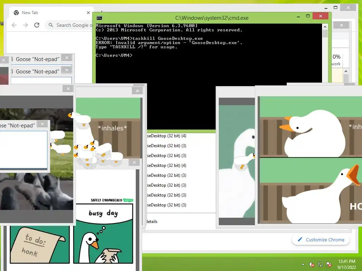Click the goose and swan hugging image
This screenshot has height=271, width=362.
[x=237, y=161]
